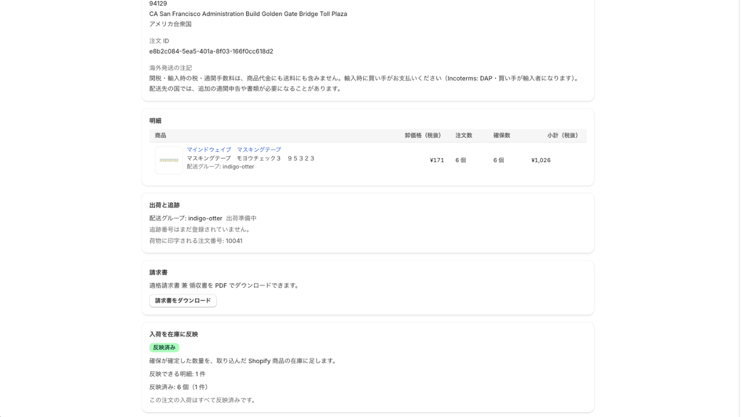This screenshot has width=741, height=417.
Task: Click the green 反映済み status badge
Action: 164,347
